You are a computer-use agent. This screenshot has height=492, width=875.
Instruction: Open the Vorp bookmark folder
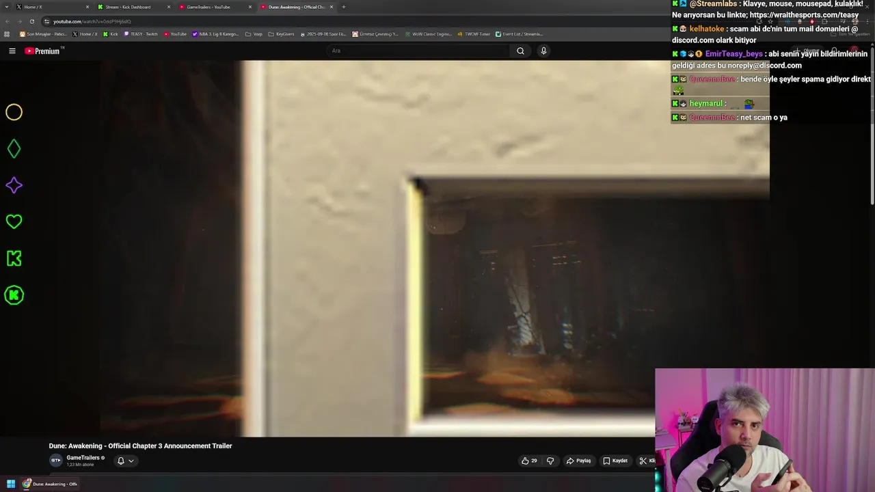(x=254, y=33)
